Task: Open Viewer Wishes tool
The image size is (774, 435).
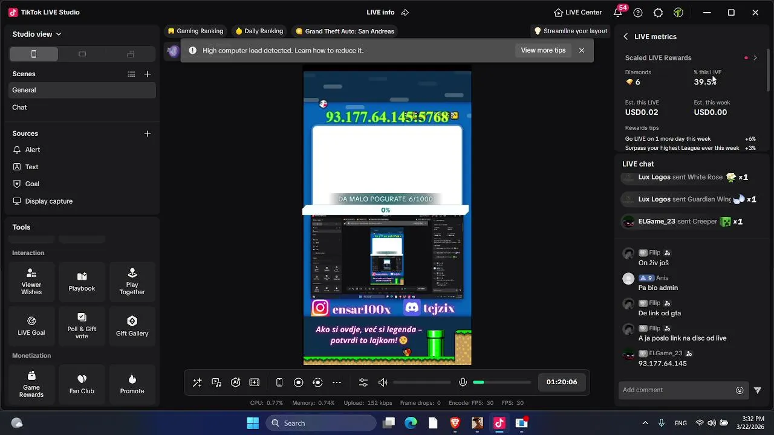Action: tap(31, 282)
